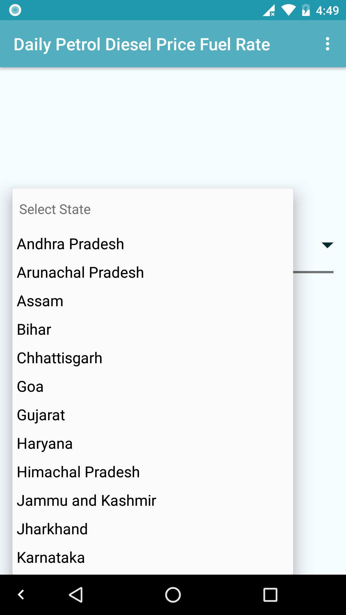Tap the small left chevron in navigation bar

(x=21, y=595)
